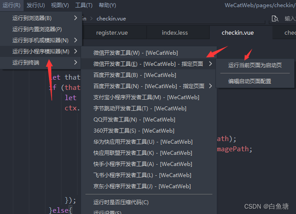Select 运行到小程序模拟器(M) entry
Image resolution: width=296 pixels, height=214 pixels.
[x=41, y=52]
